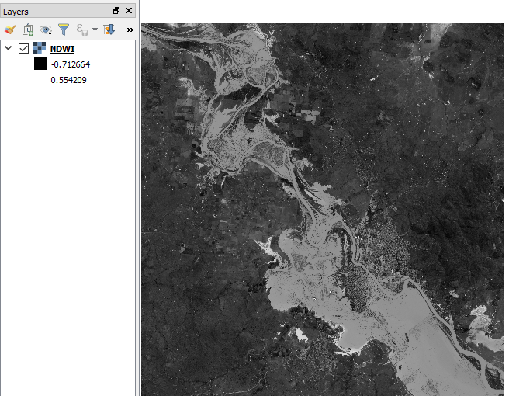Viewport: 509px width, 396px height.
Task: Click the Add Group icon
Action: (28, 30)
